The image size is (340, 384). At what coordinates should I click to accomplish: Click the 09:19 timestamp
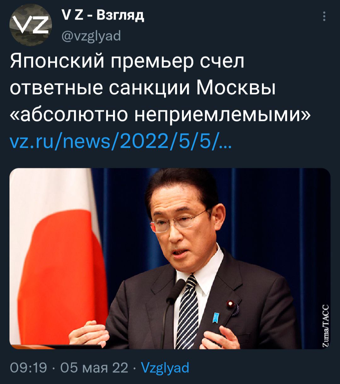[x=28, y=368]
